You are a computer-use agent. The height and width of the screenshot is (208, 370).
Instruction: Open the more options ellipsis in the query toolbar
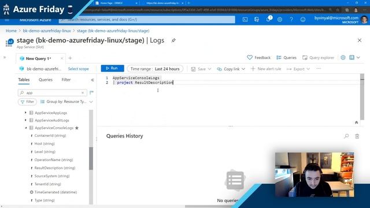tap(319, 69)
